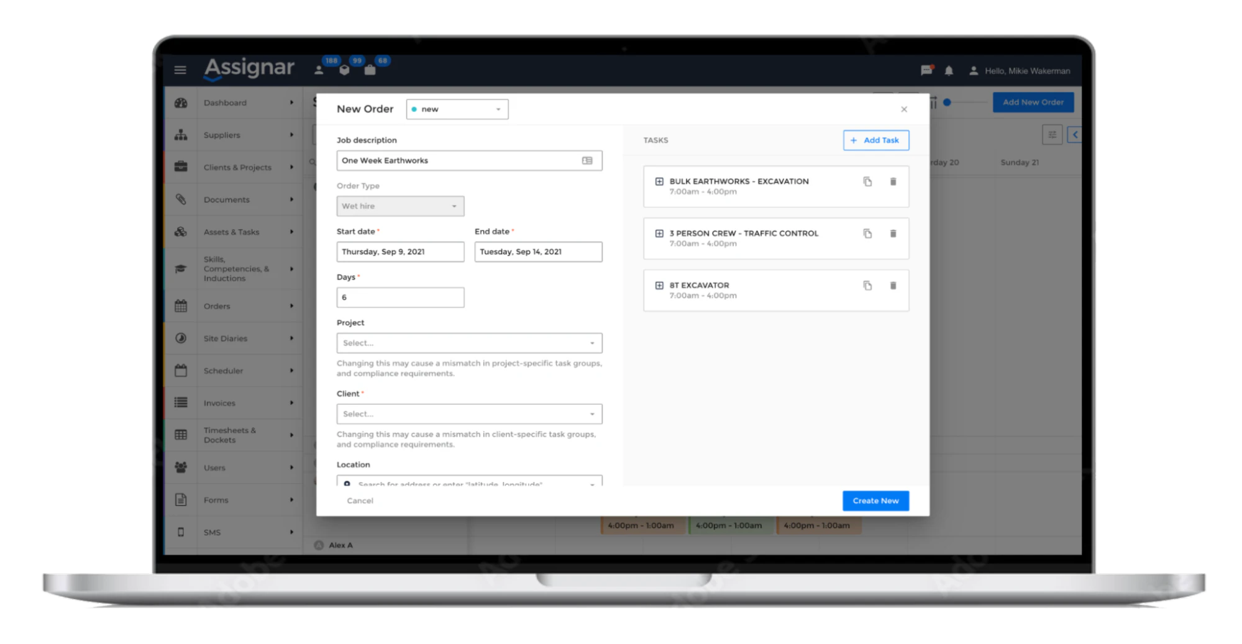Open the order status dropdown showing new
This screenshot has width=1242, height=644.
[x=457, y=109]
